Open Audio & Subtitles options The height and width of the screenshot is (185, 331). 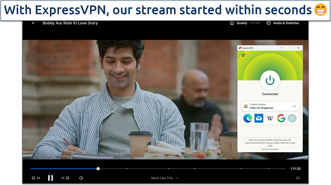pyautogui.click(x=283, y=23)
